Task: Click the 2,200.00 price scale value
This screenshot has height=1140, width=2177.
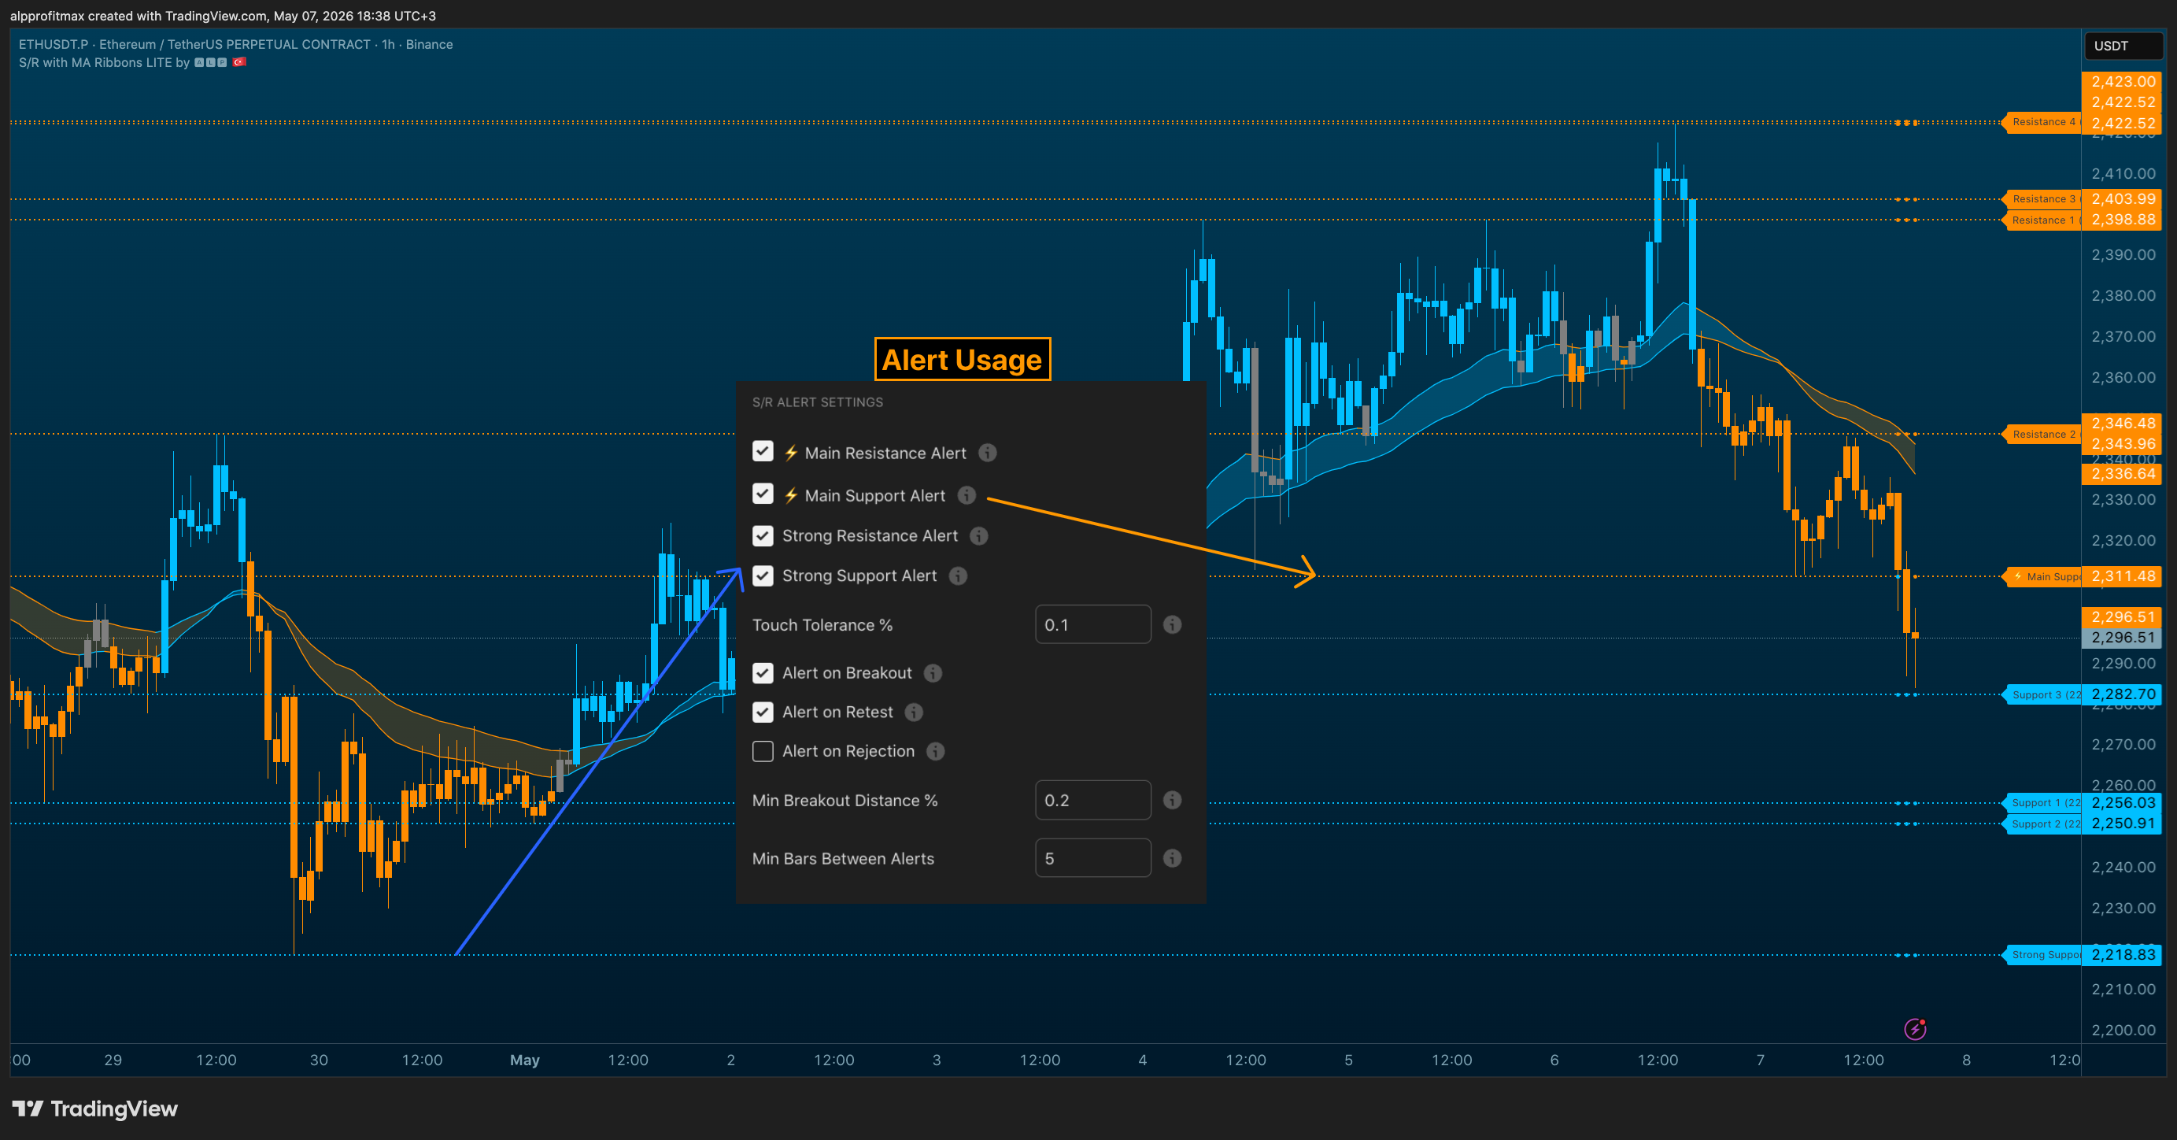Action: [x=2123, y=1030]
